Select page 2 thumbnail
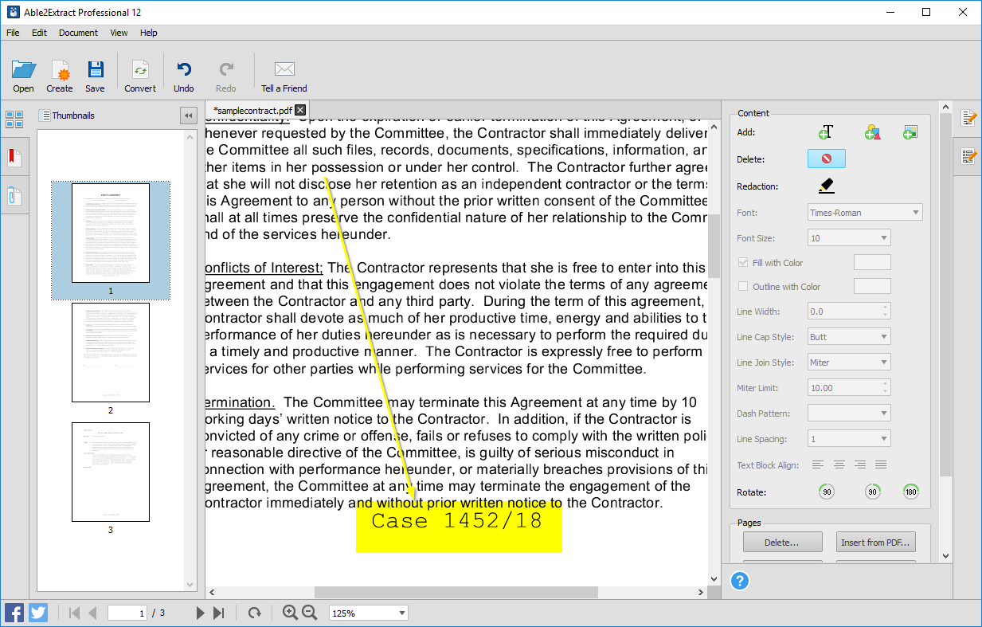This screenshot has width=982, height=627. coord(111,352)
